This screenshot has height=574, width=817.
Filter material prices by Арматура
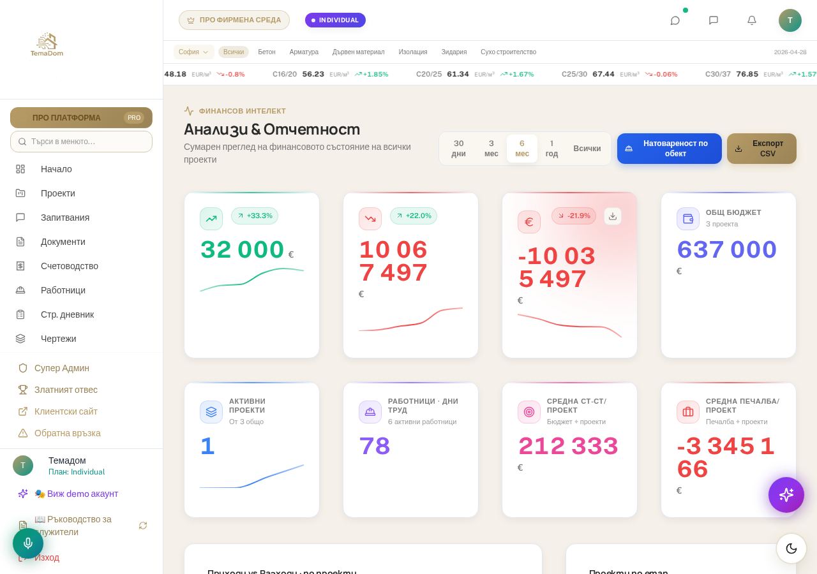click(304, 52)
